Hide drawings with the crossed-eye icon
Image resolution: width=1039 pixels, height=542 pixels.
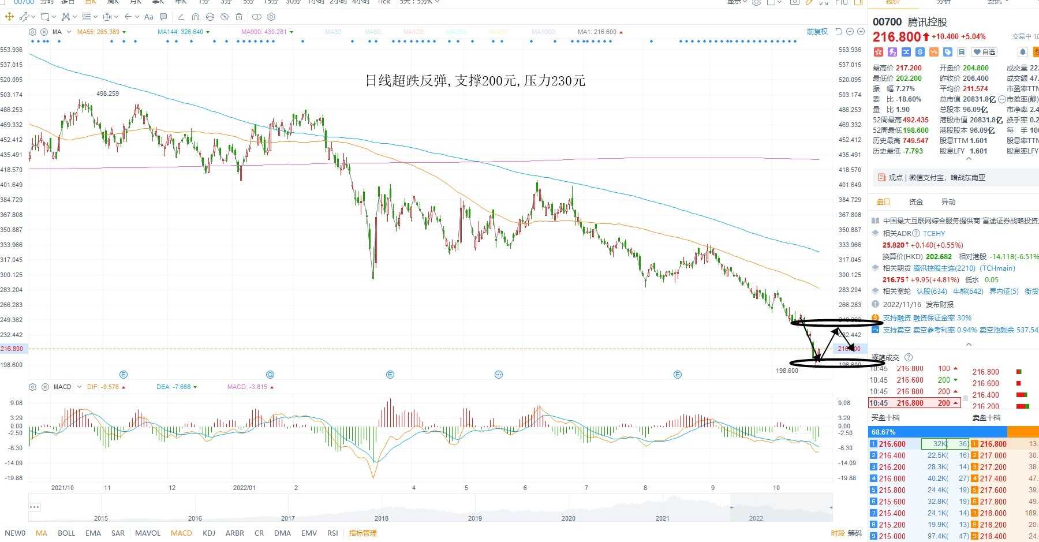[x=225, y=17]
